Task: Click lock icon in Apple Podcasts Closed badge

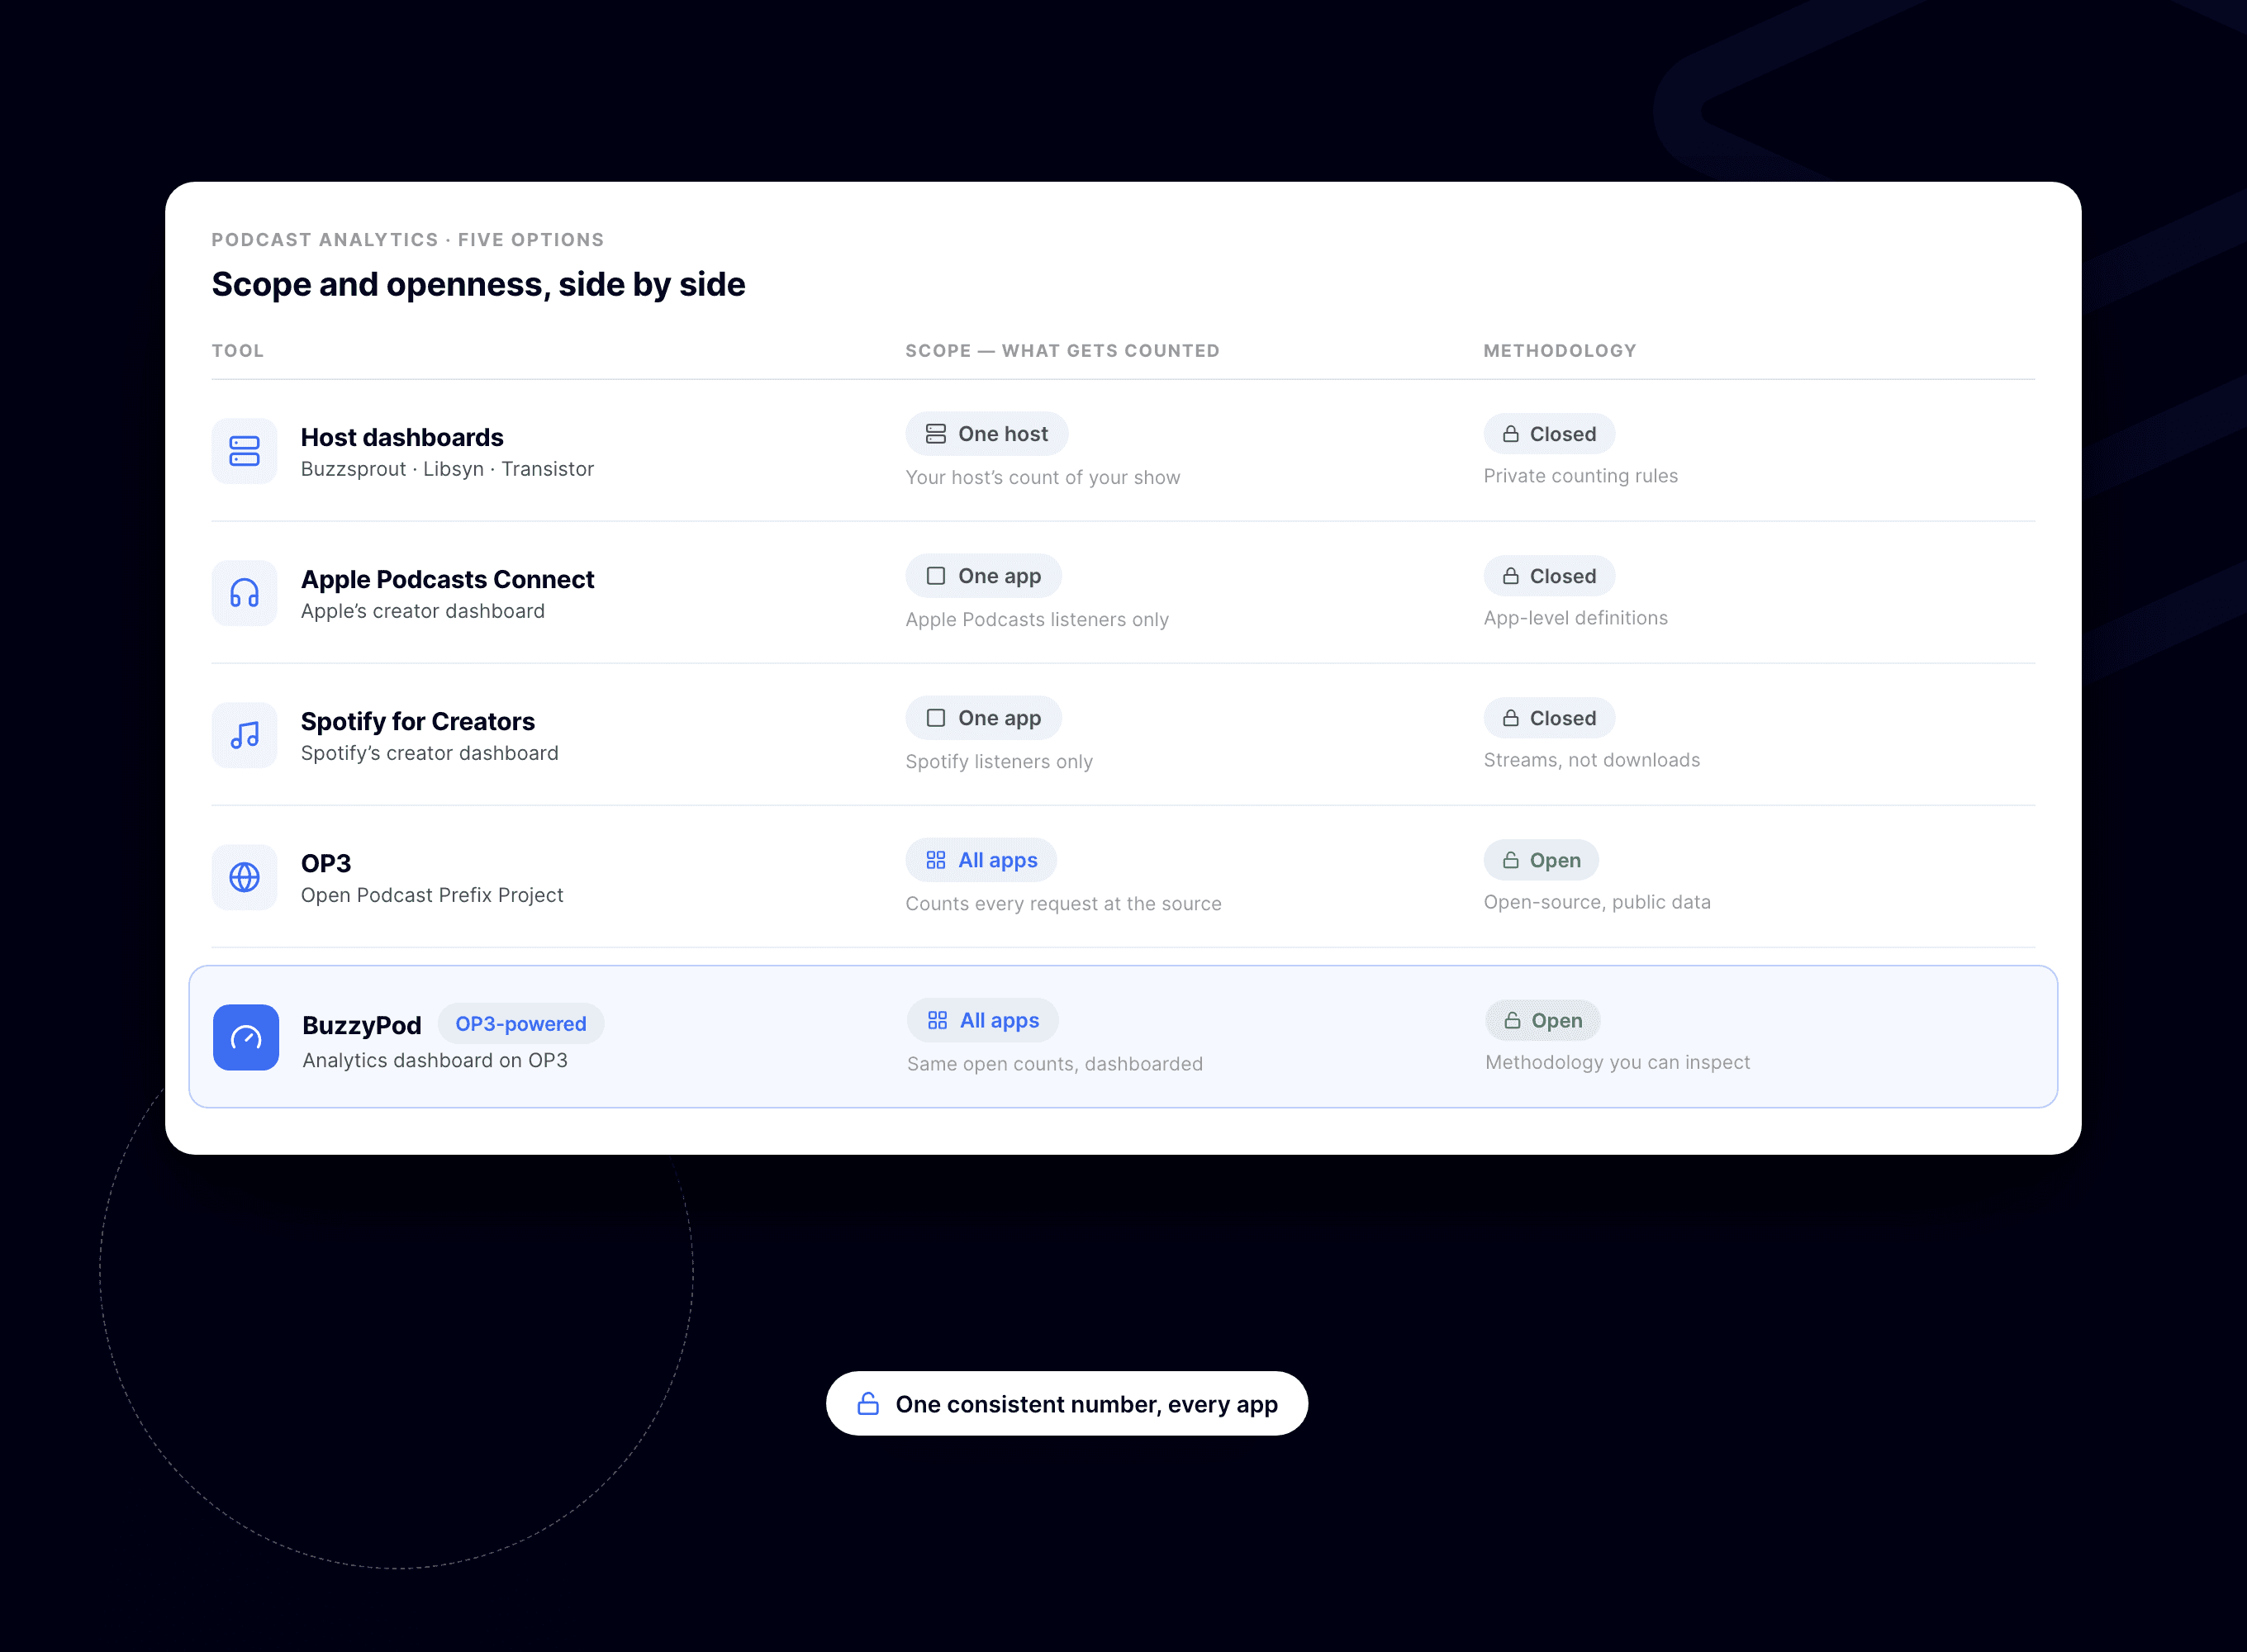Action: coord(1511,576)
